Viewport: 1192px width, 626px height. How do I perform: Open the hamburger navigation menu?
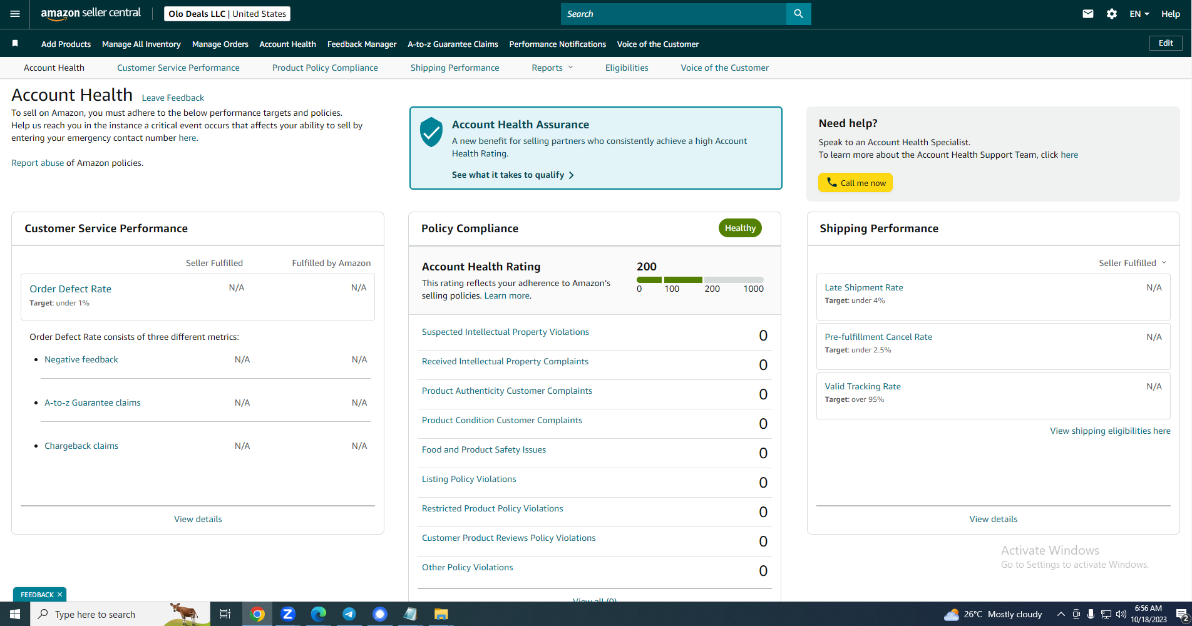[15, 14]
